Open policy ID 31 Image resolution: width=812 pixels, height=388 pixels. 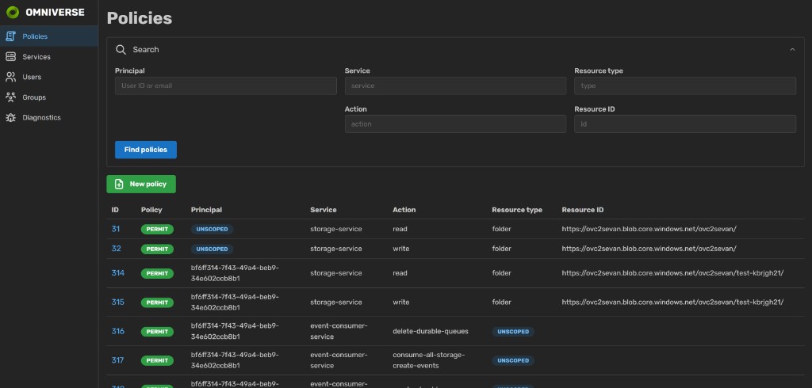click(x=116, y=229)
